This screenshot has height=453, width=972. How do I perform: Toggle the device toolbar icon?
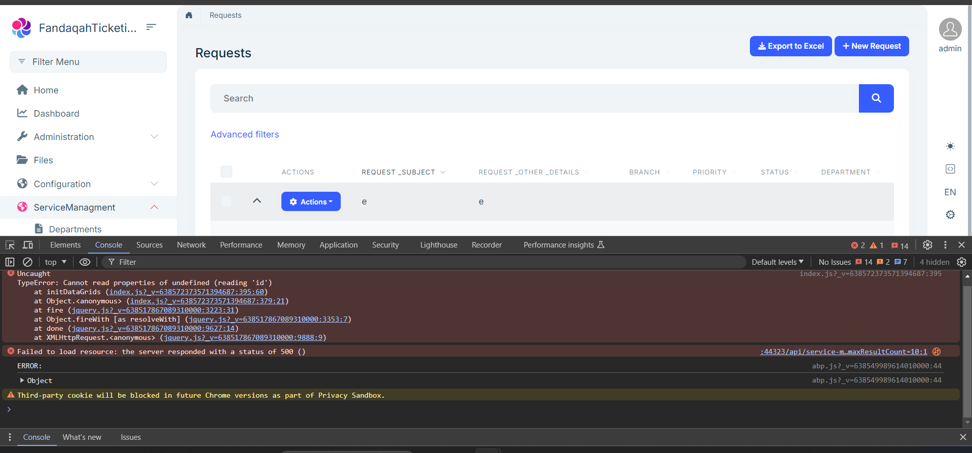click(x=28, y=245)
